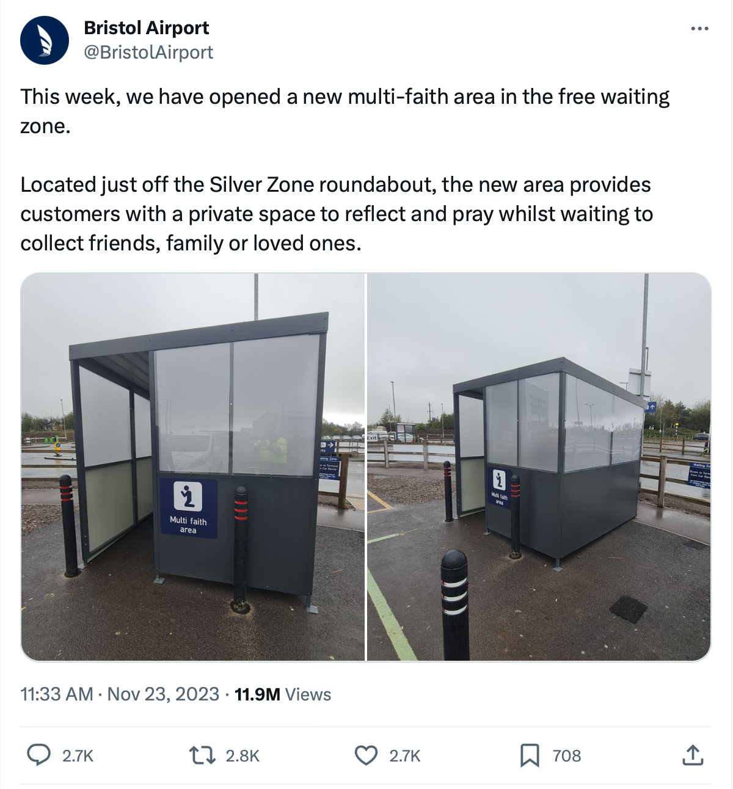Click the Multi faith area sign in left photo

(189, 507)
